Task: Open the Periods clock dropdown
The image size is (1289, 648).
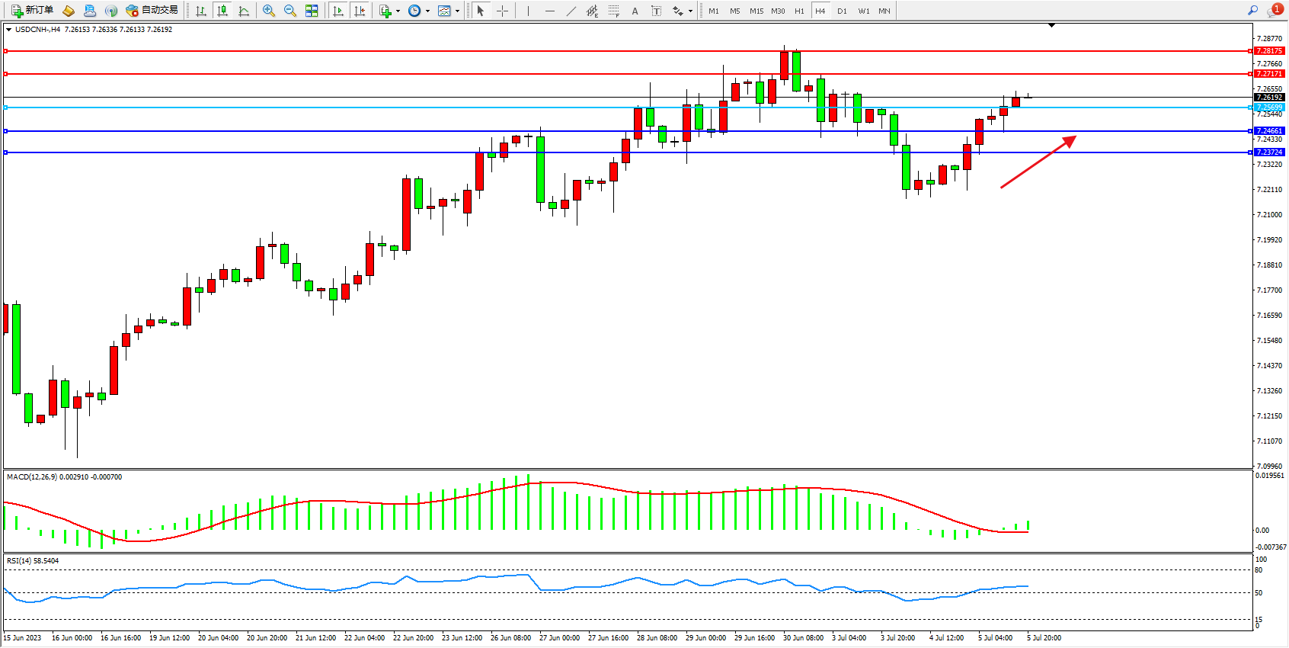Action: pyautogui.click(x=414, y=11)
